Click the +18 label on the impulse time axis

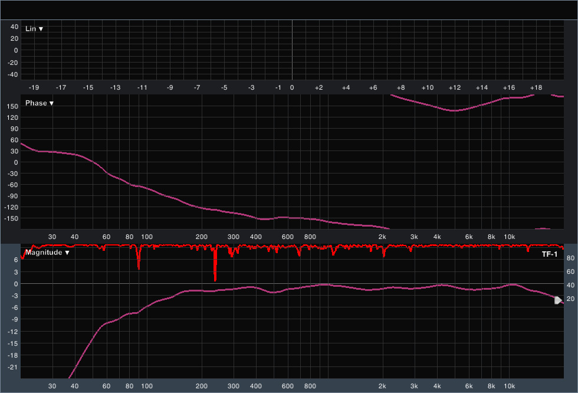click(x=536, y=88)
